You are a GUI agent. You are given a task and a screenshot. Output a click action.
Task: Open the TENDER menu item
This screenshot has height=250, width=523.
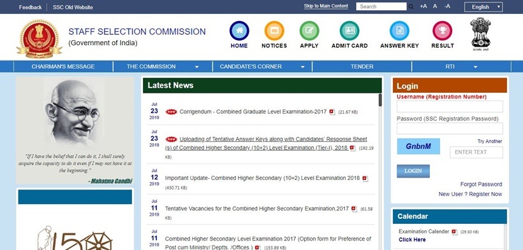coord(362,67)
